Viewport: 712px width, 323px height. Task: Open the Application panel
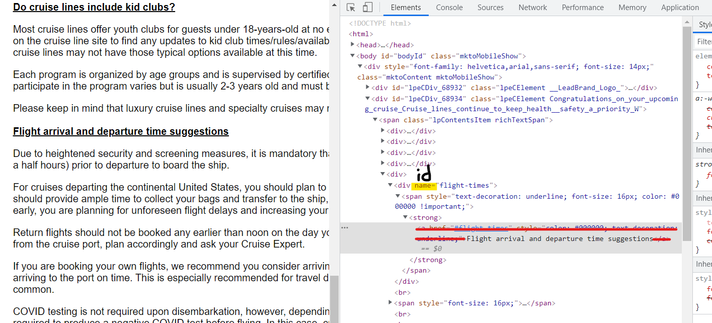680,7
